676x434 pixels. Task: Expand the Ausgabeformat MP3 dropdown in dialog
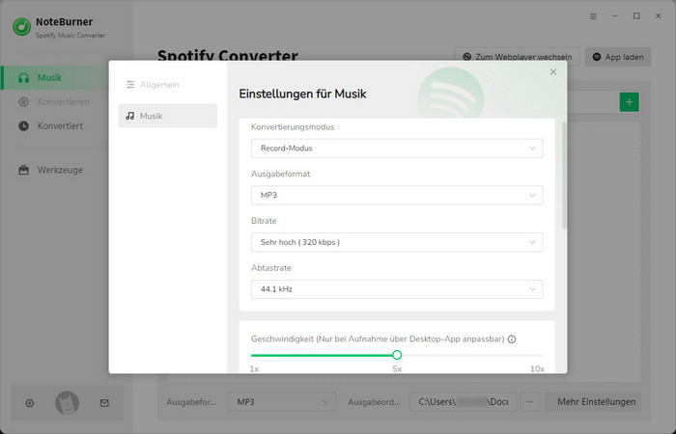click(x=397, y=195)
